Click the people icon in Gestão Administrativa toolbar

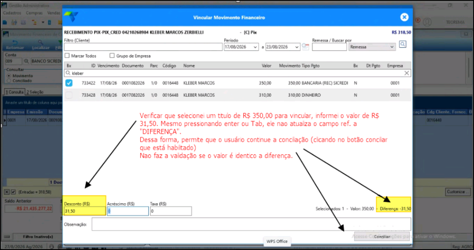14,22
